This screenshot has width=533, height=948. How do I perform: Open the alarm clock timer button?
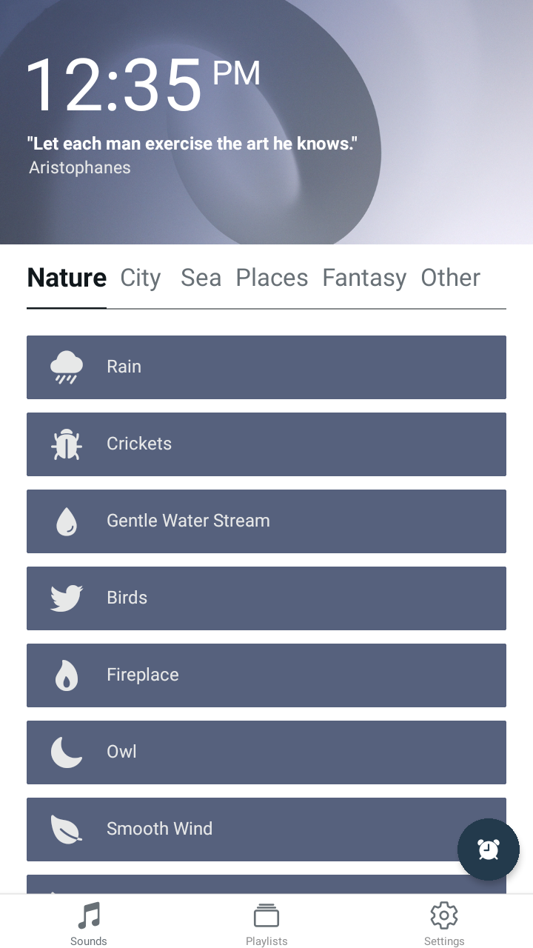tap(489, 849)
